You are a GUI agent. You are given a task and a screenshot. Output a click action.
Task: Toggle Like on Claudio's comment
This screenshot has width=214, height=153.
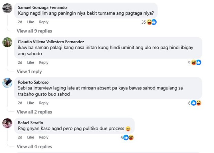point(31,63)
